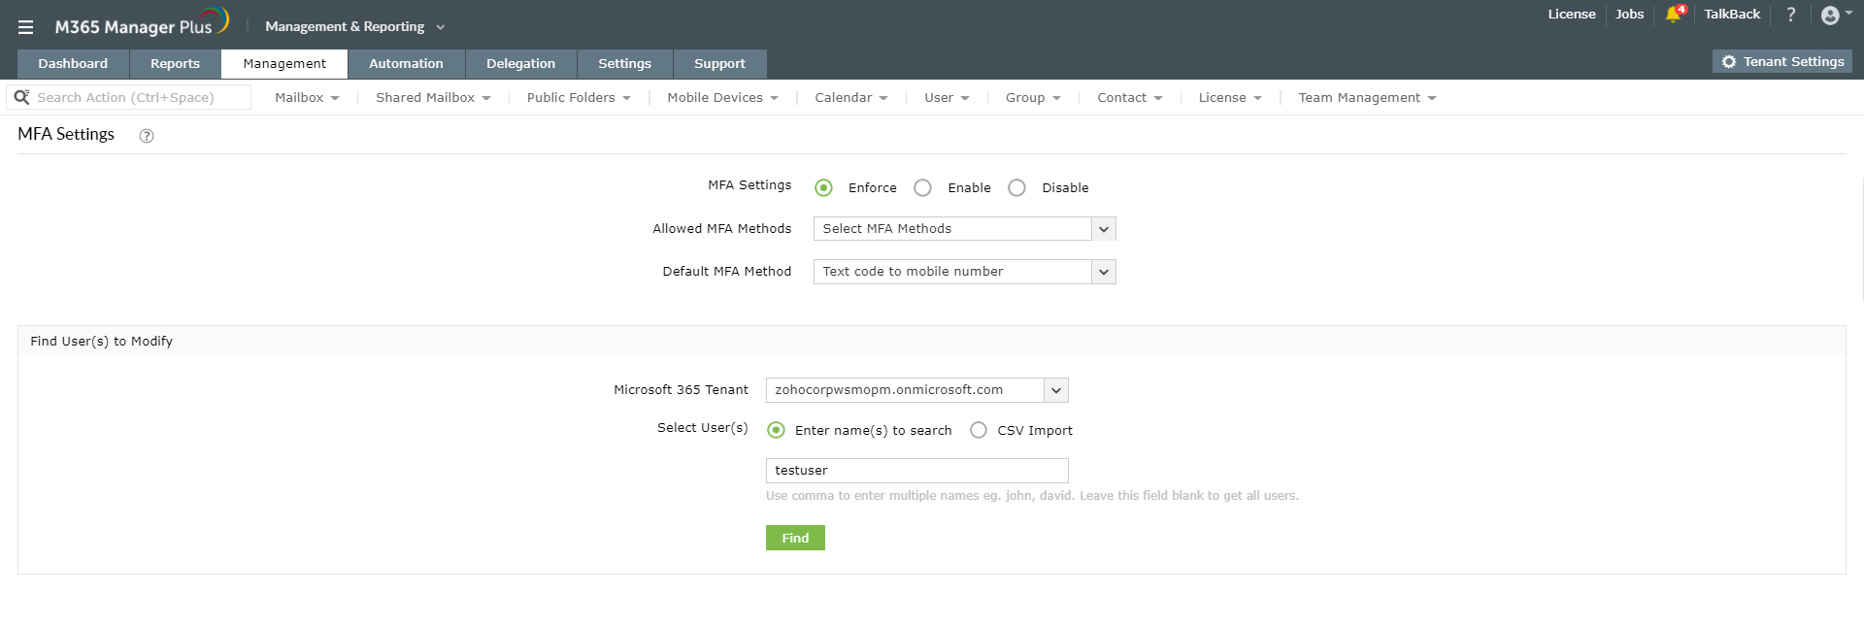Open the help question mark icon
Viewport: 1864px width, 627px height.
pyautogui.click(x=1791, y=15)
